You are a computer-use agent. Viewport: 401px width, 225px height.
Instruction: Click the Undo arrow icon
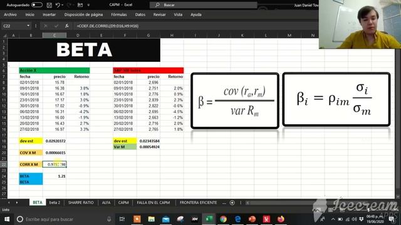[58, 5]
